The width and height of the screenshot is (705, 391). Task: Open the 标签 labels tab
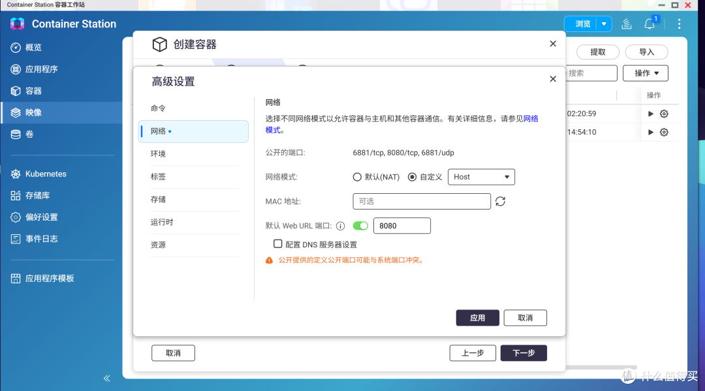point(193,177)
